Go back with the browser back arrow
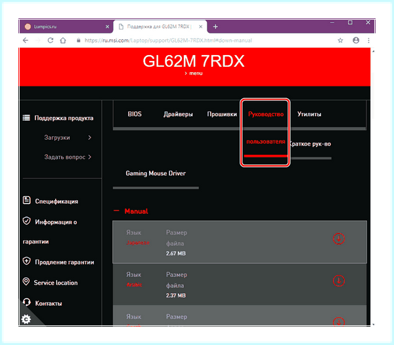 (26, 41)
